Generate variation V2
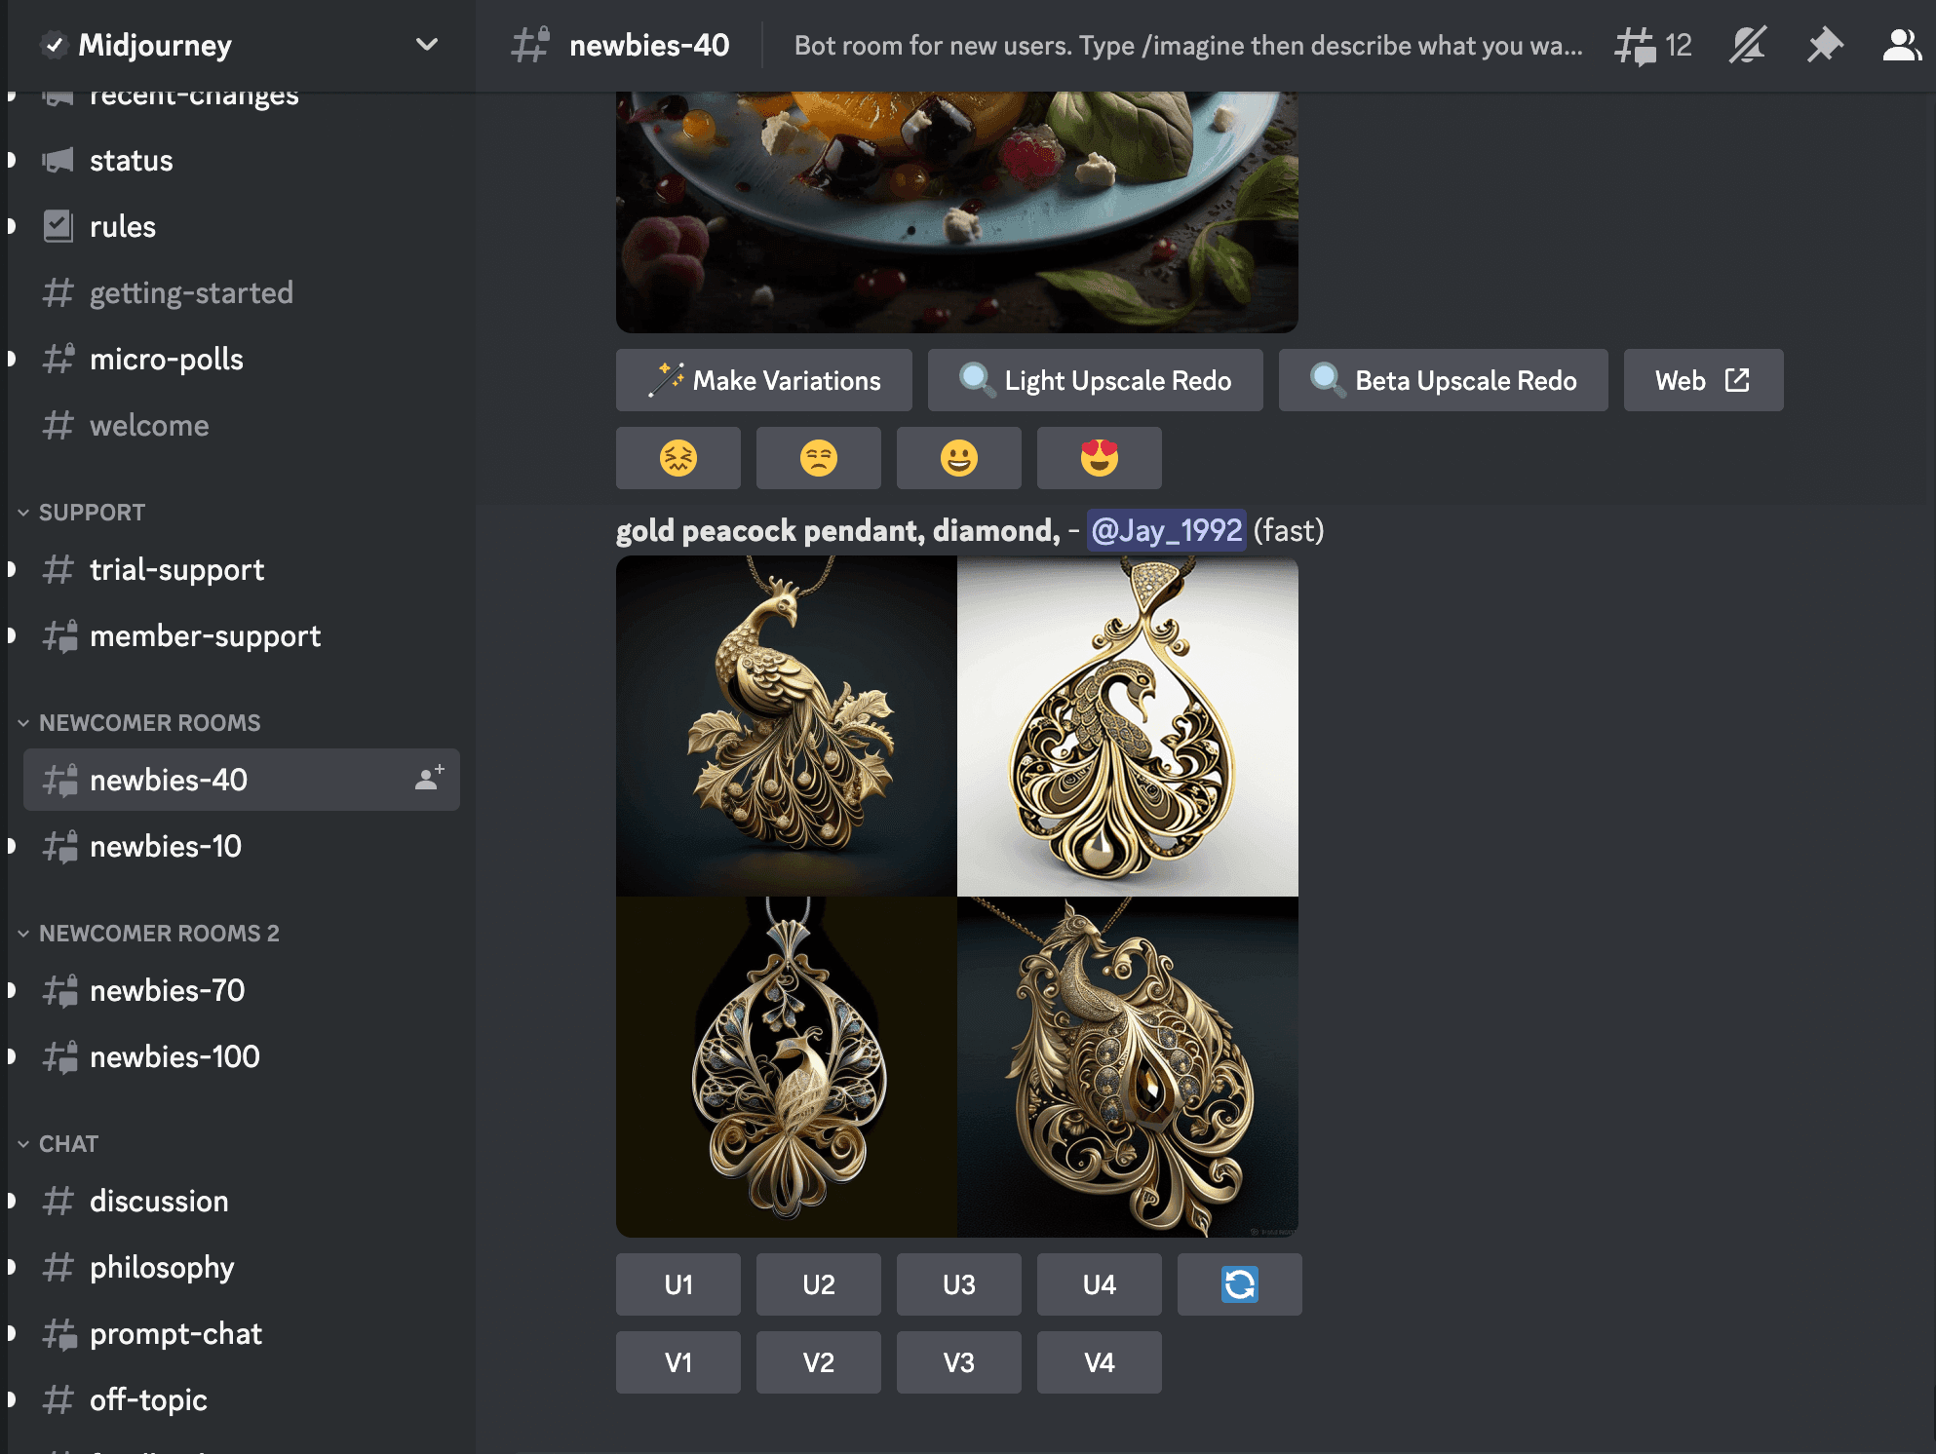The image size is (1936, 1454). point(818,1360)
